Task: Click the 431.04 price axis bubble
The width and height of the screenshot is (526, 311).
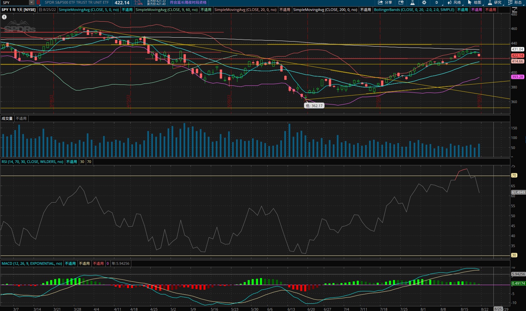Action: point(517,49)
